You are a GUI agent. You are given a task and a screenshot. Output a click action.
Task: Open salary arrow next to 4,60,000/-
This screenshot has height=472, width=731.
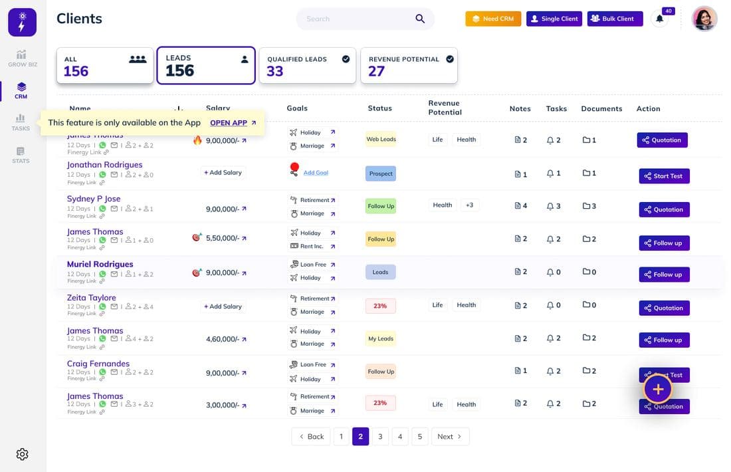[244, 340]
